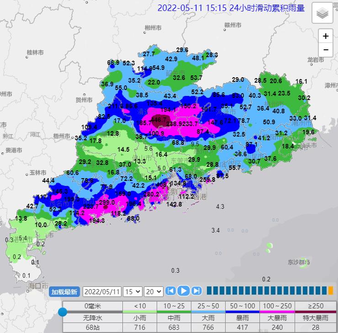Zoom in the map with plus button

(x=326, y=36)
